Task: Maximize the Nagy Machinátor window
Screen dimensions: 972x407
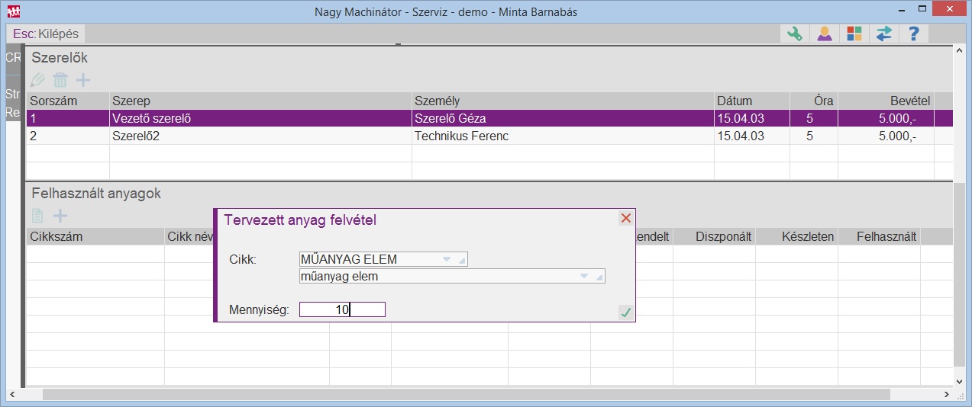Action: 923,10
